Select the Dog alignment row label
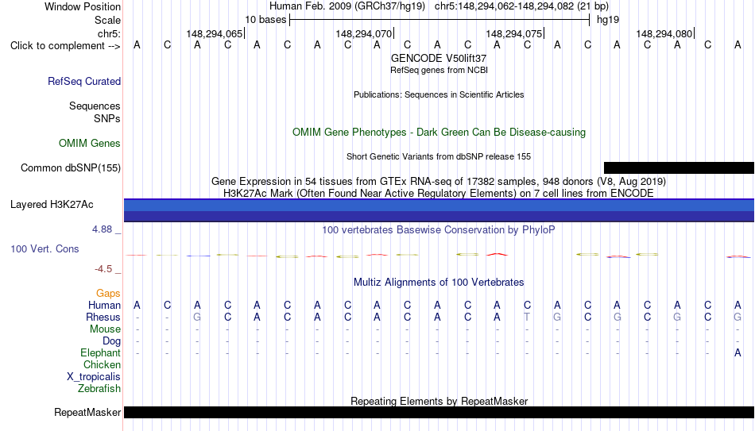This screenshot has width=755, height=431. 112,341
